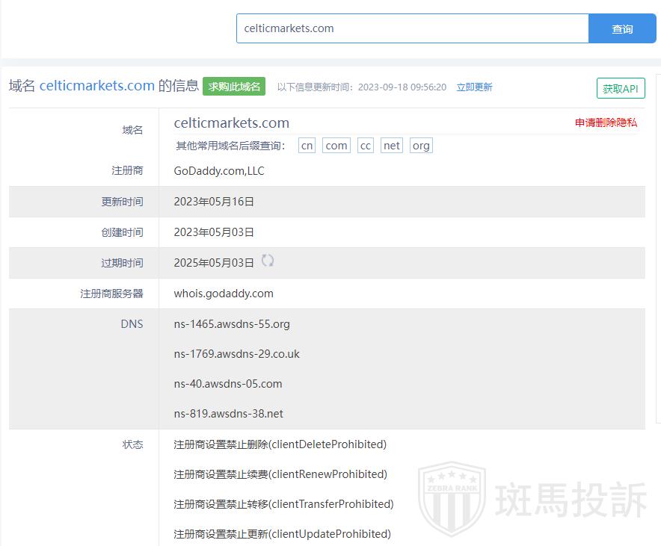Click the GoDaddy.com,LLC registrar value
The width and height of the screenshot is (661, 546).
219,171
